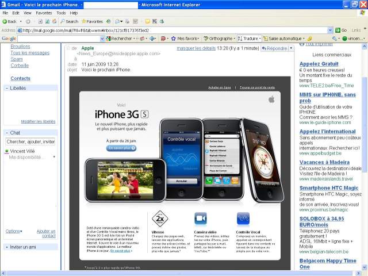Click the Contrôle Vocal feature icon
Screen dimensions: 368x276
(x=243, y=219)
